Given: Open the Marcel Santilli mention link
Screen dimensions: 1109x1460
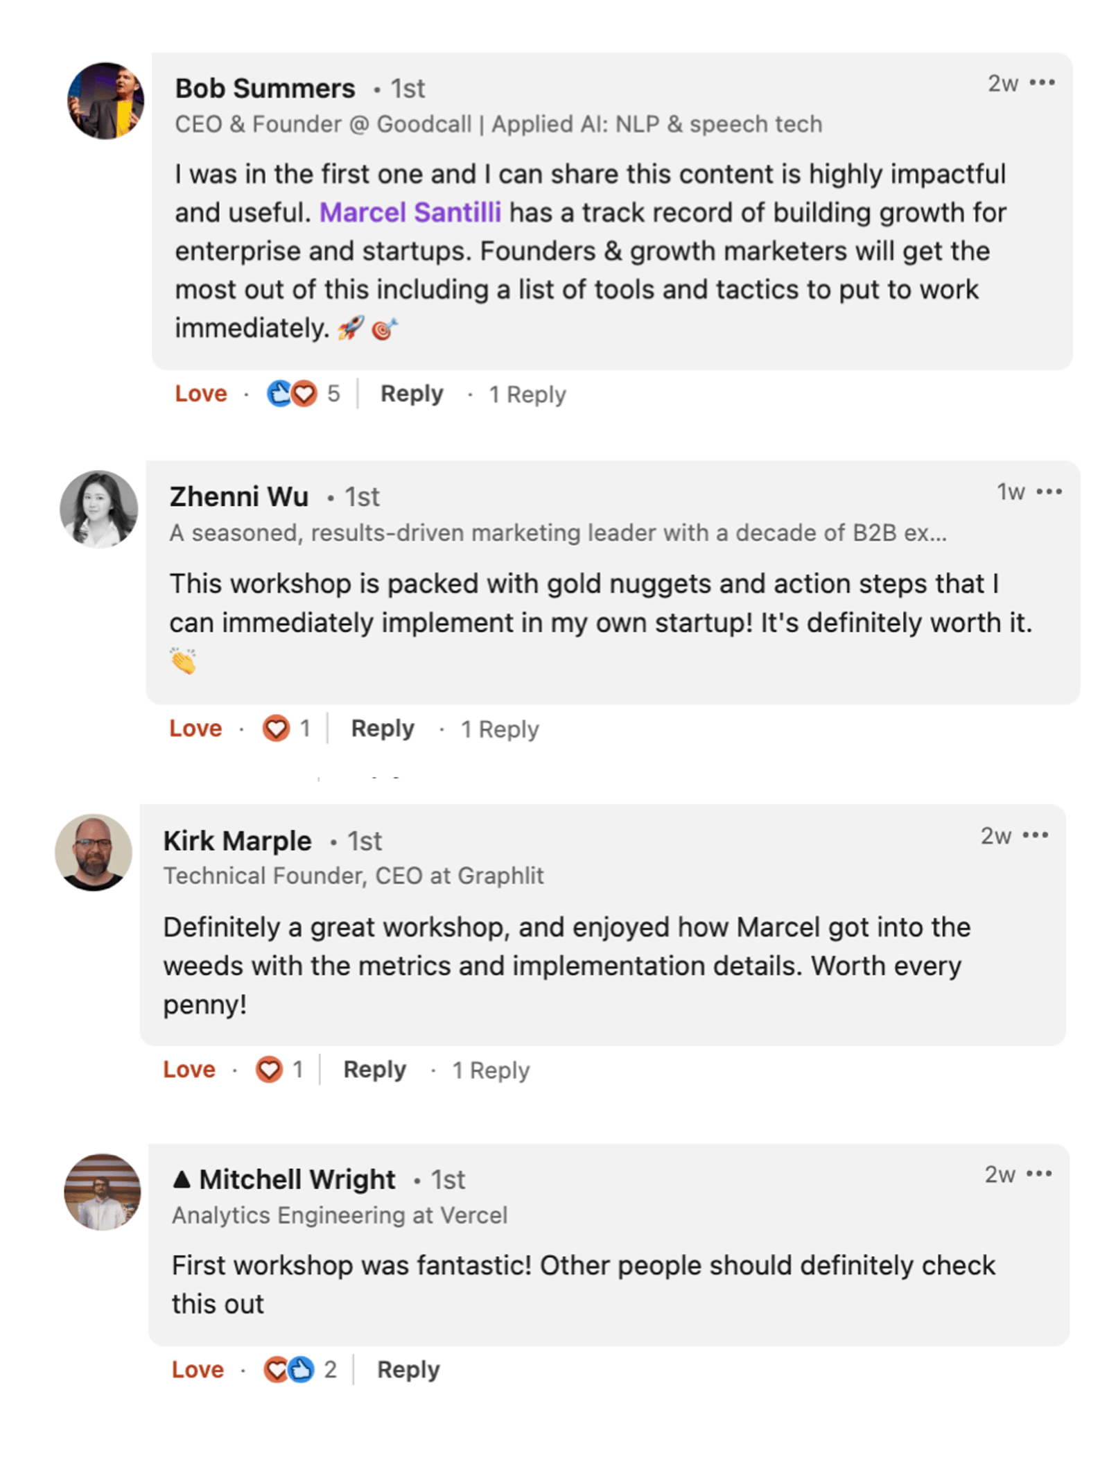Looking at the screenshot, I should click(410, 213).
